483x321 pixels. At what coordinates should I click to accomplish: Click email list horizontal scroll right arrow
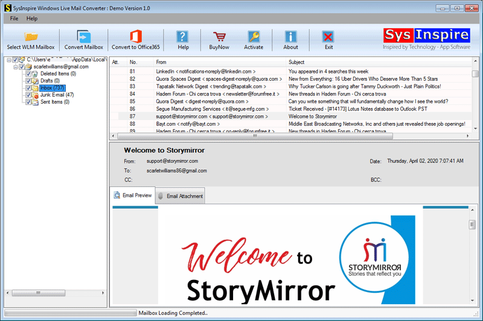tap(467, 136)
